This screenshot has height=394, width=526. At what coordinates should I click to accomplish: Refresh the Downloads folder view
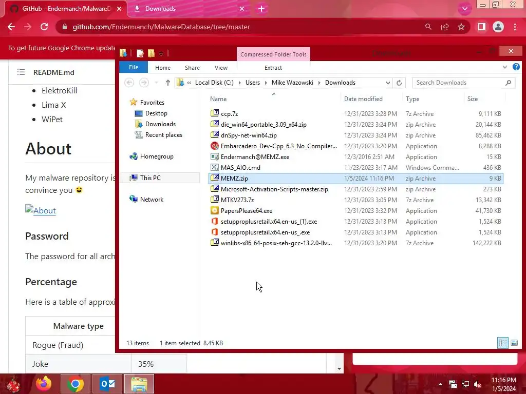[x=399, y=83]
